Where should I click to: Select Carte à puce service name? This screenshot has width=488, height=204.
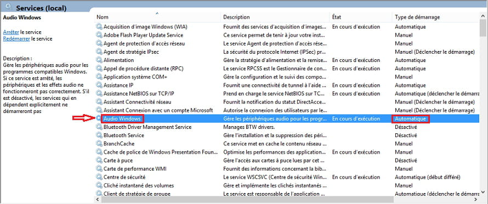[x=118, y=160]
